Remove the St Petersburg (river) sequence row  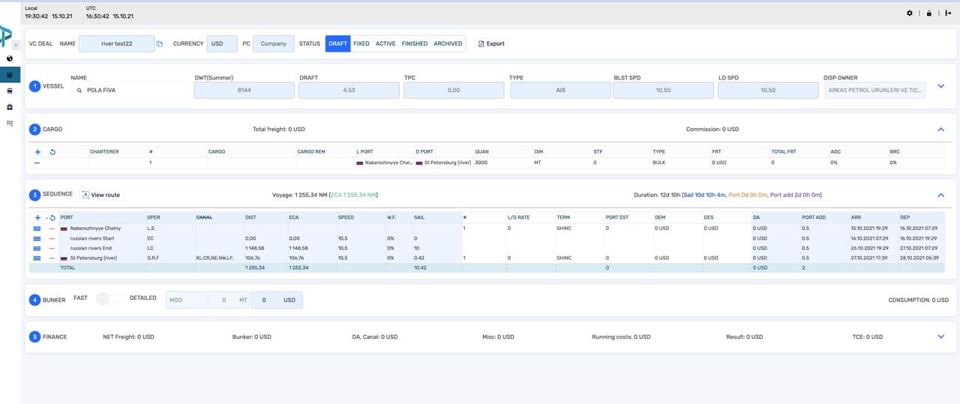52,258
